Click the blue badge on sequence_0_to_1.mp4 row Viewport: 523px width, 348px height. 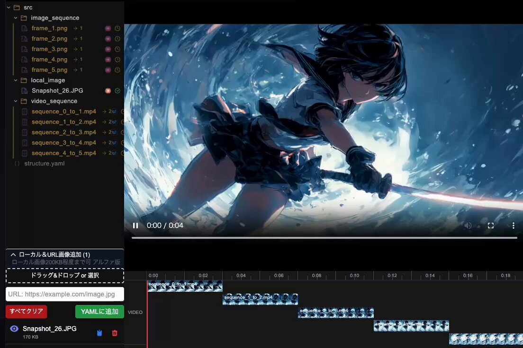coord(115,112)
